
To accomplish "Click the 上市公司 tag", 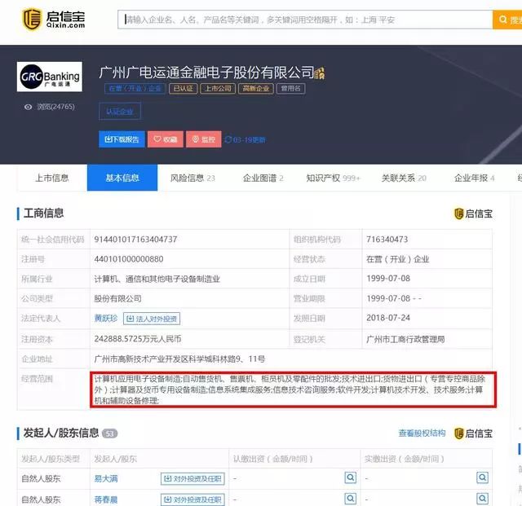I will (218, 89).
